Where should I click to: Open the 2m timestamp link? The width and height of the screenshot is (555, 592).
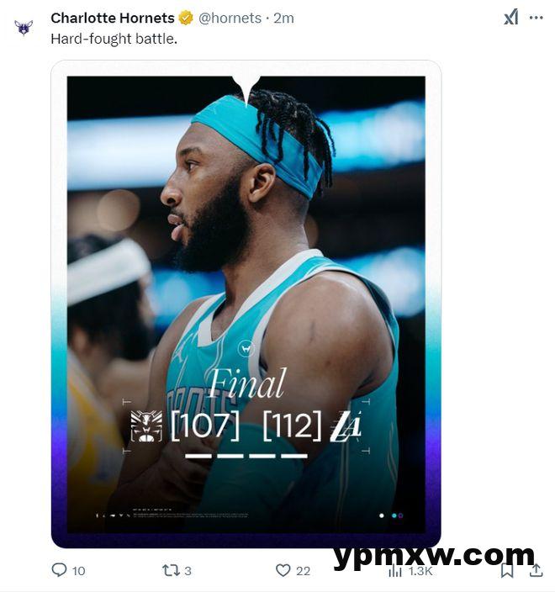point(283,18)
